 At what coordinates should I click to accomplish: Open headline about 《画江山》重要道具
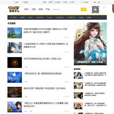pos(46,104)
